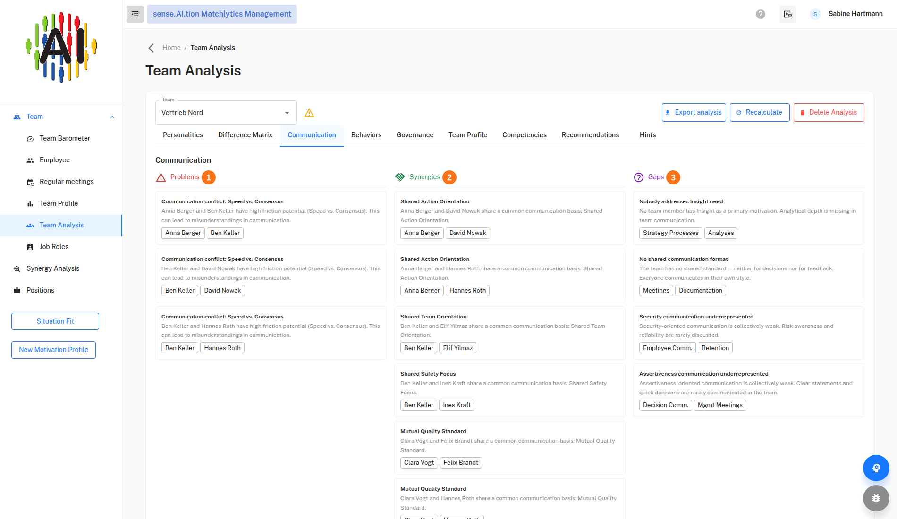Collapse the Team sidebar section

[112, 117]
